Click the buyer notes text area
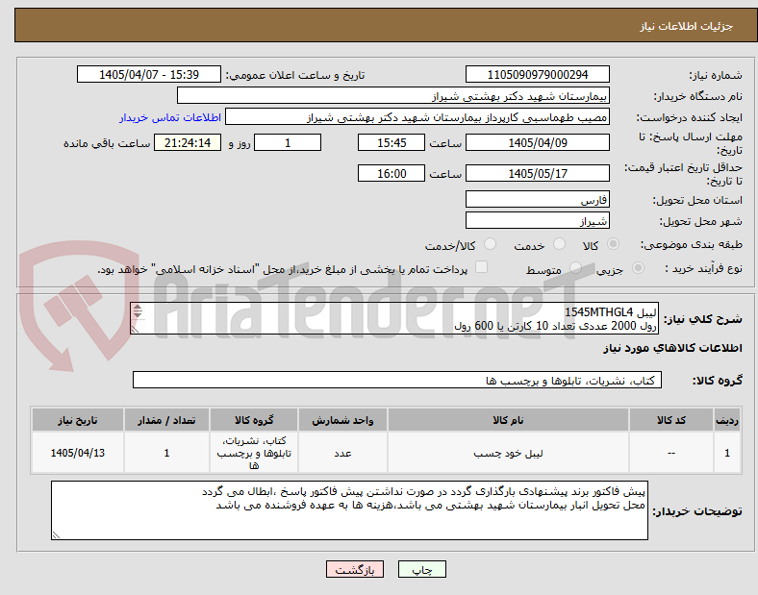This screenshot has width=758, height=595. [x=349, y=510]
